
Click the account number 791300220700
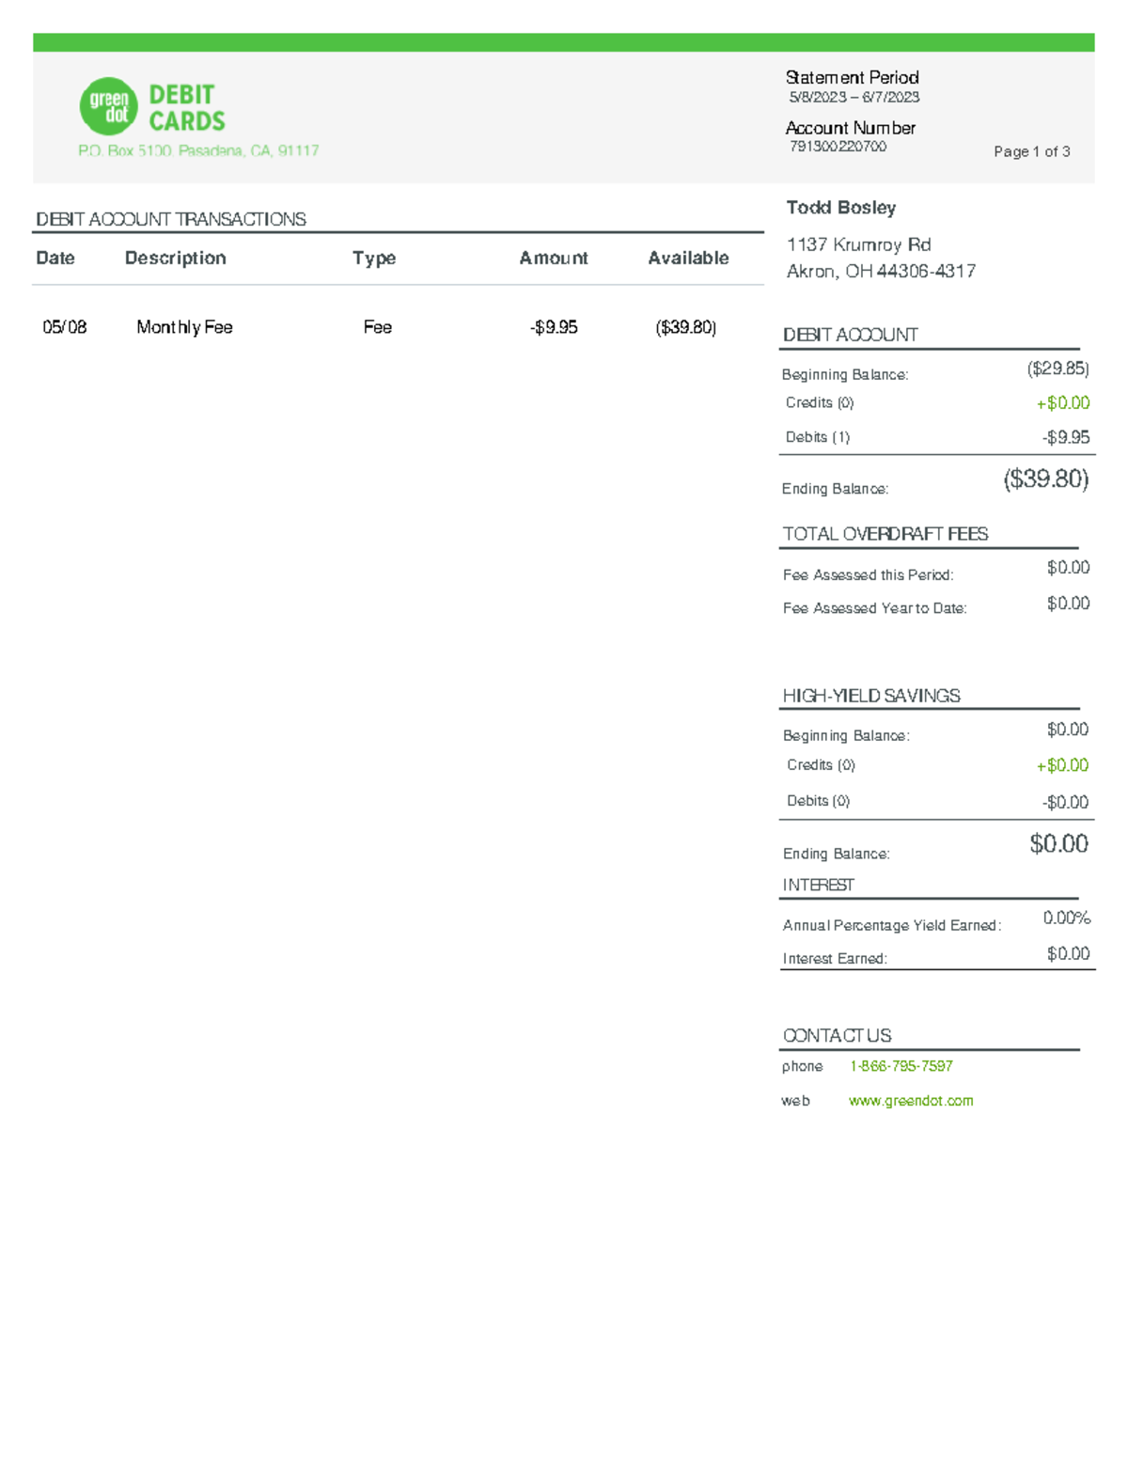[838, 147]
